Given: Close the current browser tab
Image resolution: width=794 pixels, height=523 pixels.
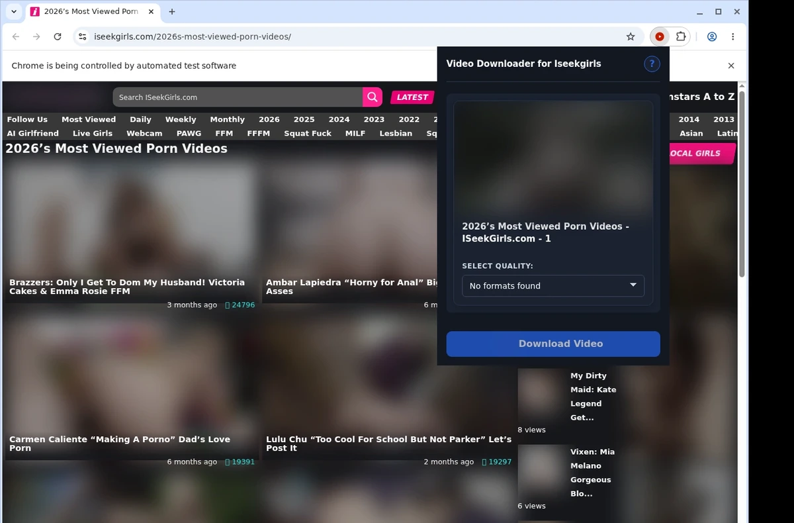Looking at the screenshot, I should 151,12.
